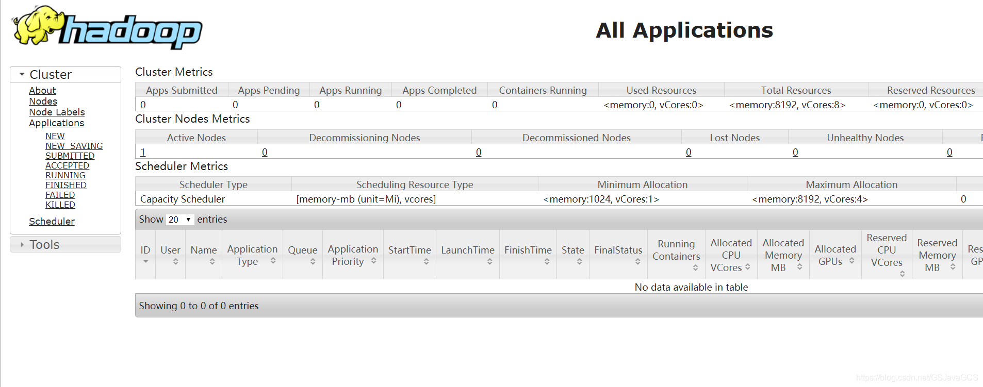Click the Maximum Allocation value
The width and height of the screenshot is (983, 387).
coord(810,199)
